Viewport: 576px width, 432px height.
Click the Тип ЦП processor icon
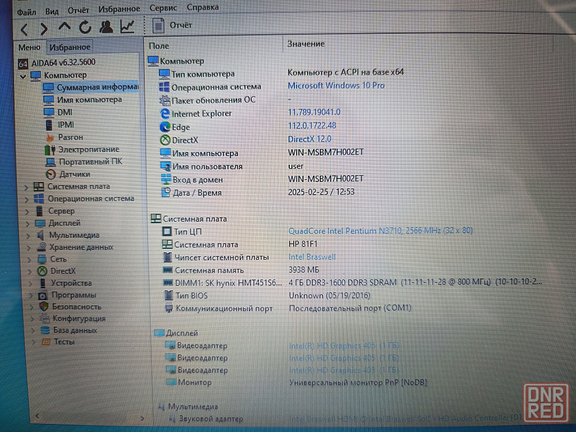point(167,232)
